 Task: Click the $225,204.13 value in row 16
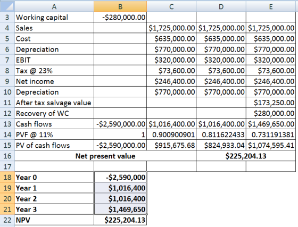pos(246,156)
